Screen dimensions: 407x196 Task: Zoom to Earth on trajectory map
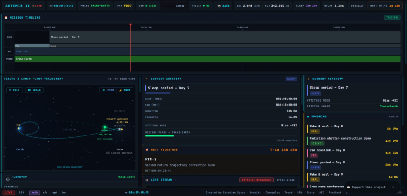tap(109, 90)
